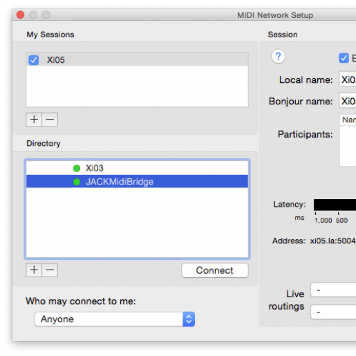Image resolution: width=356 pixels, height=356 pixels.
Task: Select JACKMidiBridge in the Directory list
Action: [x=137, y=182]
